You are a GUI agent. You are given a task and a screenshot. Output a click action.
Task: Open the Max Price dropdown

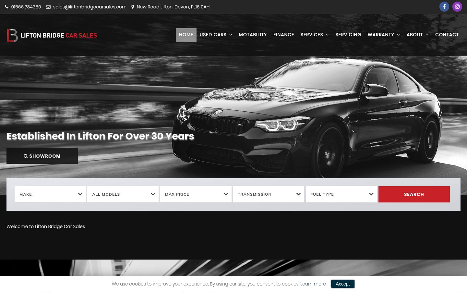(x=196, y=194)
